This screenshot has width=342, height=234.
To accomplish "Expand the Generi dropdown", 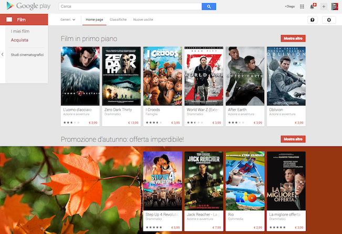I will [68, 19].
